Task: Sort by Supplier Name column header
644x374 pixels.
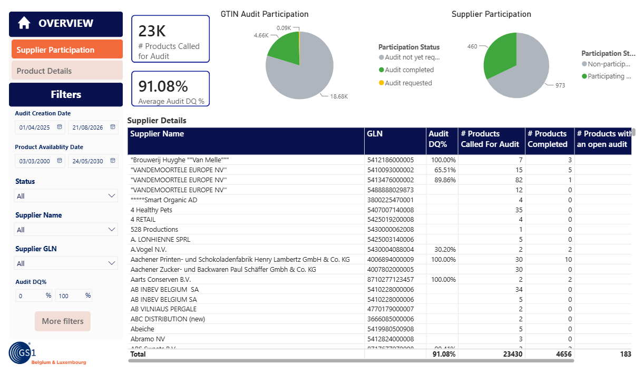Action: (246, 141)
